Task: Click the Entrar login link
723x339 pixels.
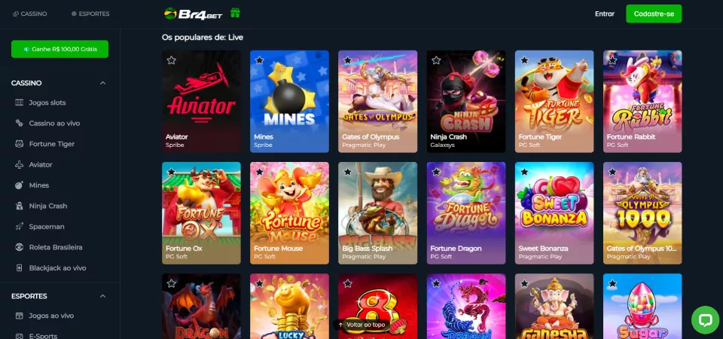Action: point(605,14)
